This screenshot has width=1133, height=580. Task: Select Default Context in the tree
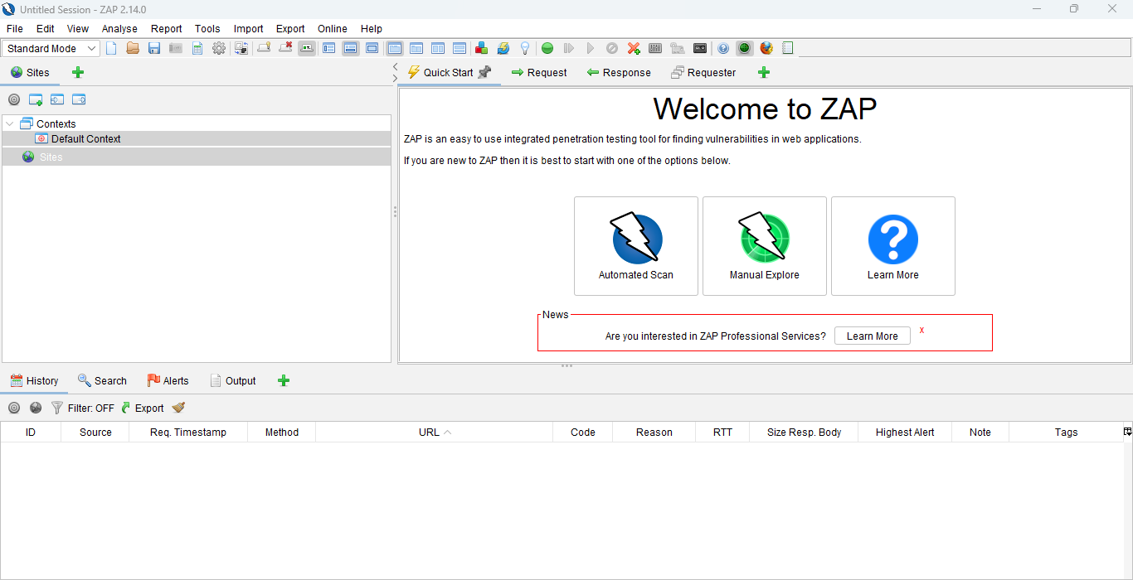85,138
